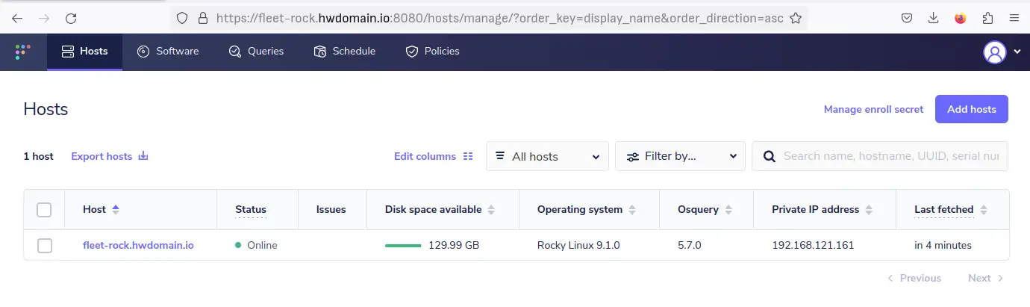The image size is (1030, 307).
Task: Open the user avatar account menu
Action: pyautogui.click(x=995, y=52)
